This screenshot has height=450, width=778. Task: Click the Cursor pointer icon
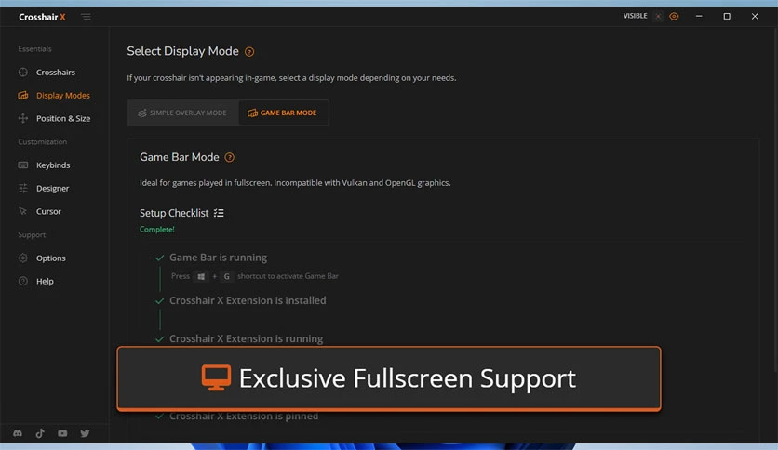[23, 211]
